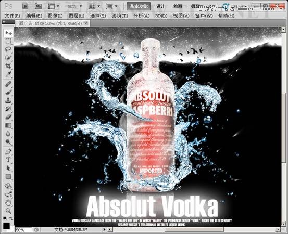Screen dimensions: 288x234
Task: Select the Rectangular Marquee tool
Action: [8, 41]
